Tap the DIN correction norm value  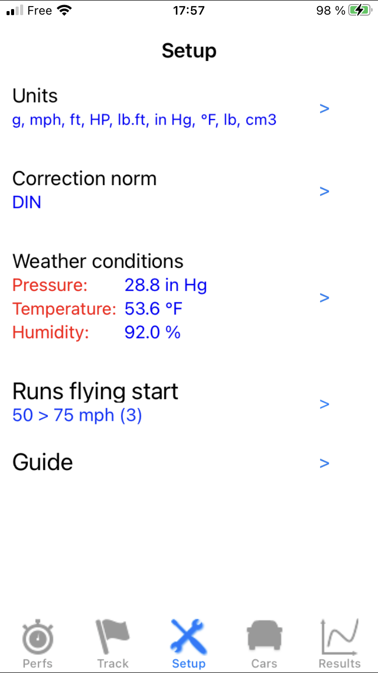pos(27,203)
